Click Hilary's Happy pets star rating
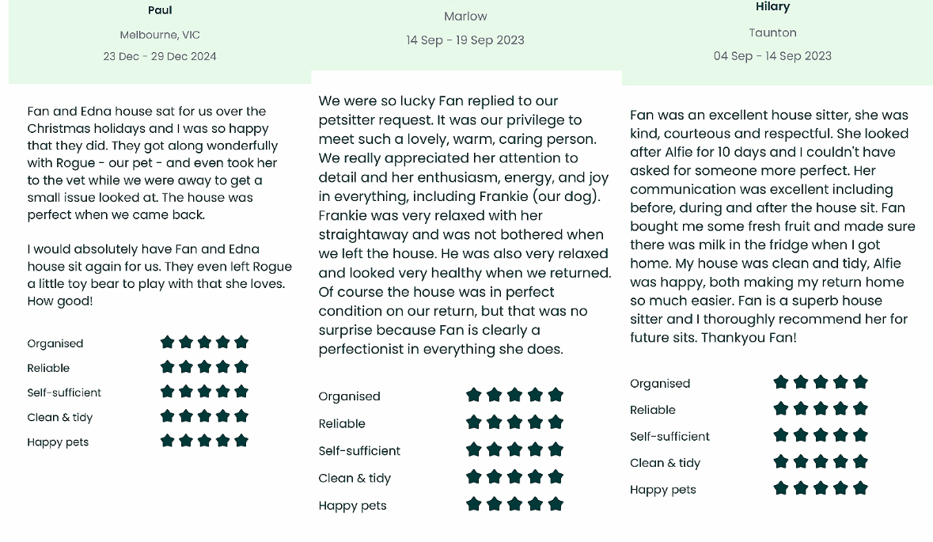Viewport: 933px width, 542px height. (820, 488)
